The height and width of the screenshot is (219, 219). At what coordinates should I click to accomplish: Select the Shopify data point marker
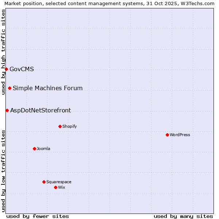[x=60, y=126]
